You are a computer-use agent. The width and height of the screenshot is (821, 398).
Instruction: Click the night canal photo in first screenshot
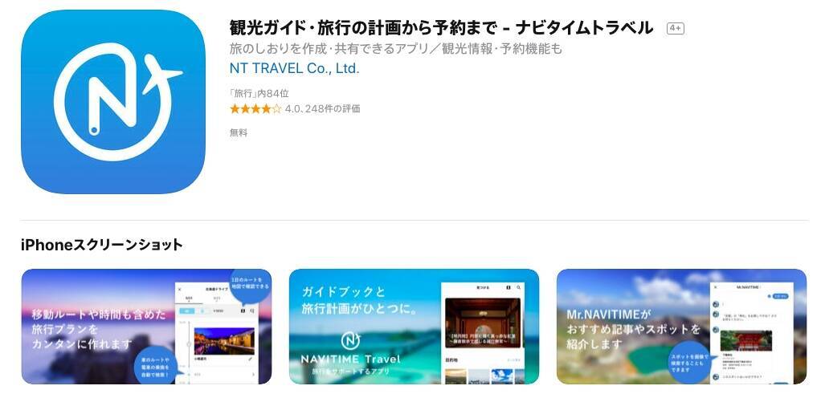[x=224, y=341]
